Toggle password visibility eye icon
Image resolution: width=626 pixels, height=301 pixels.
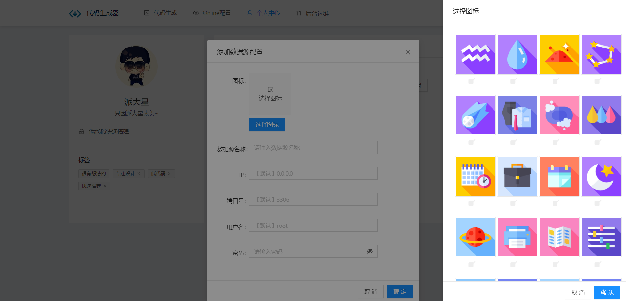[370, 251]
